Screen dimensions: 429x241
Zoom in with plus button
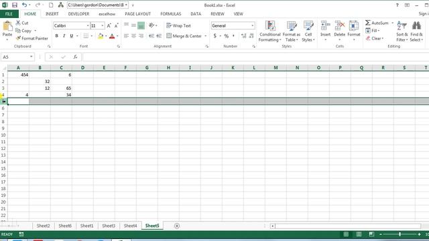(419, 234)
